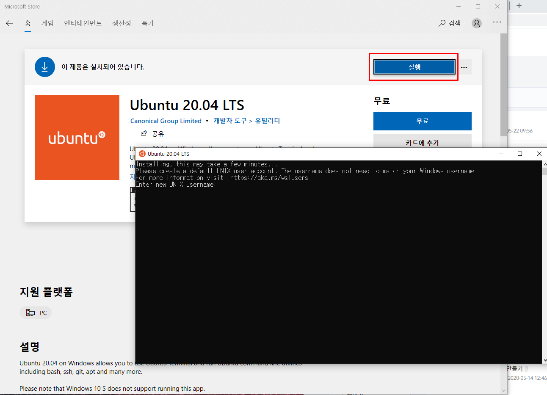
Task: Click the blue 실행 launch button
Action: 414,67
